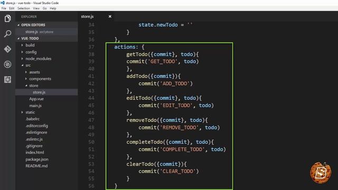Screen dimensions: 338x190
Task: Click the 'ADD_TODO' string
Action: click(x=175, y=83)
